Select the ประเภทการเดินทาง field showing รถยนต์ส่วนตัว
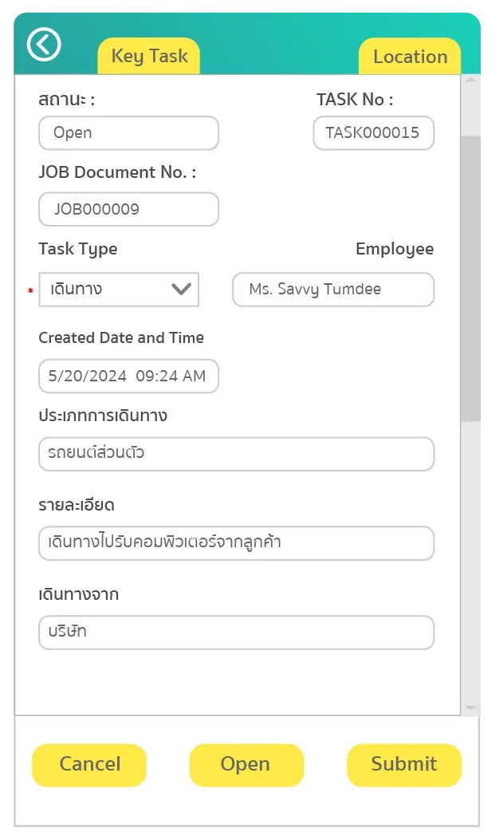 coord(236,453)
